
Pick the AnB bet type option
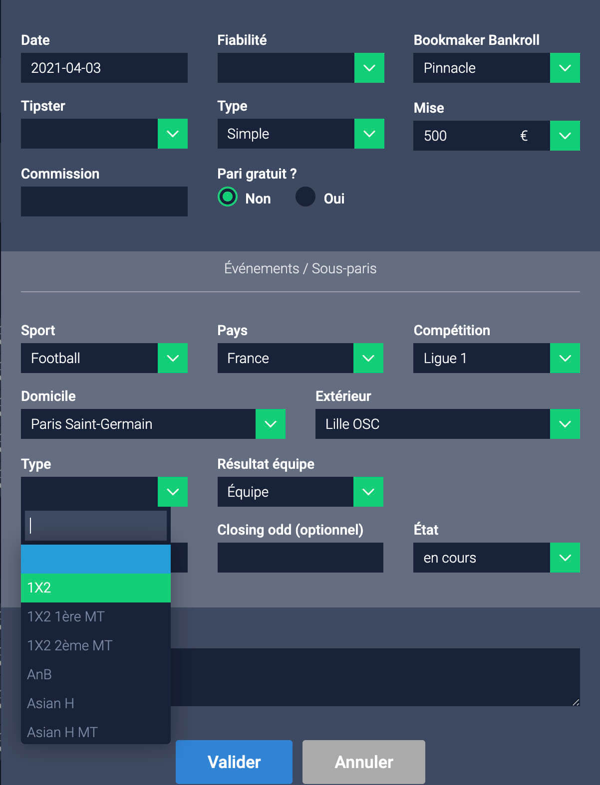(96, 674)
